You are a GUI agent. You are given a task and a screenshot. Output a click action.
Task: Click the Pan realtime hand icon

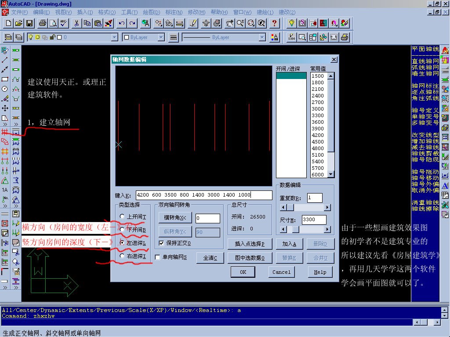[x=230, y=23]
